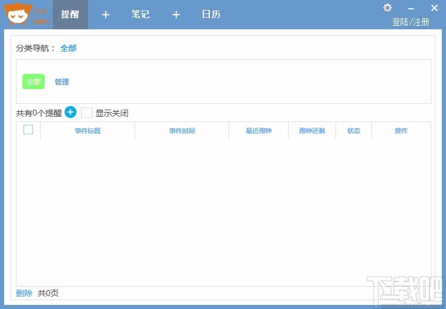Screen dimensions: 446x309
Task: Minimize the reminder window
Action: coord(411,9)
